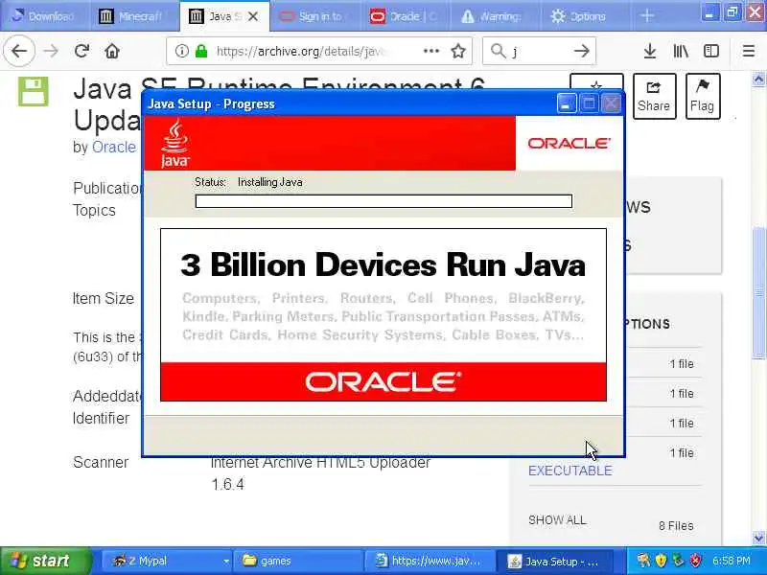
Task: Bookmark this page with the star icon
Action: 458,51
